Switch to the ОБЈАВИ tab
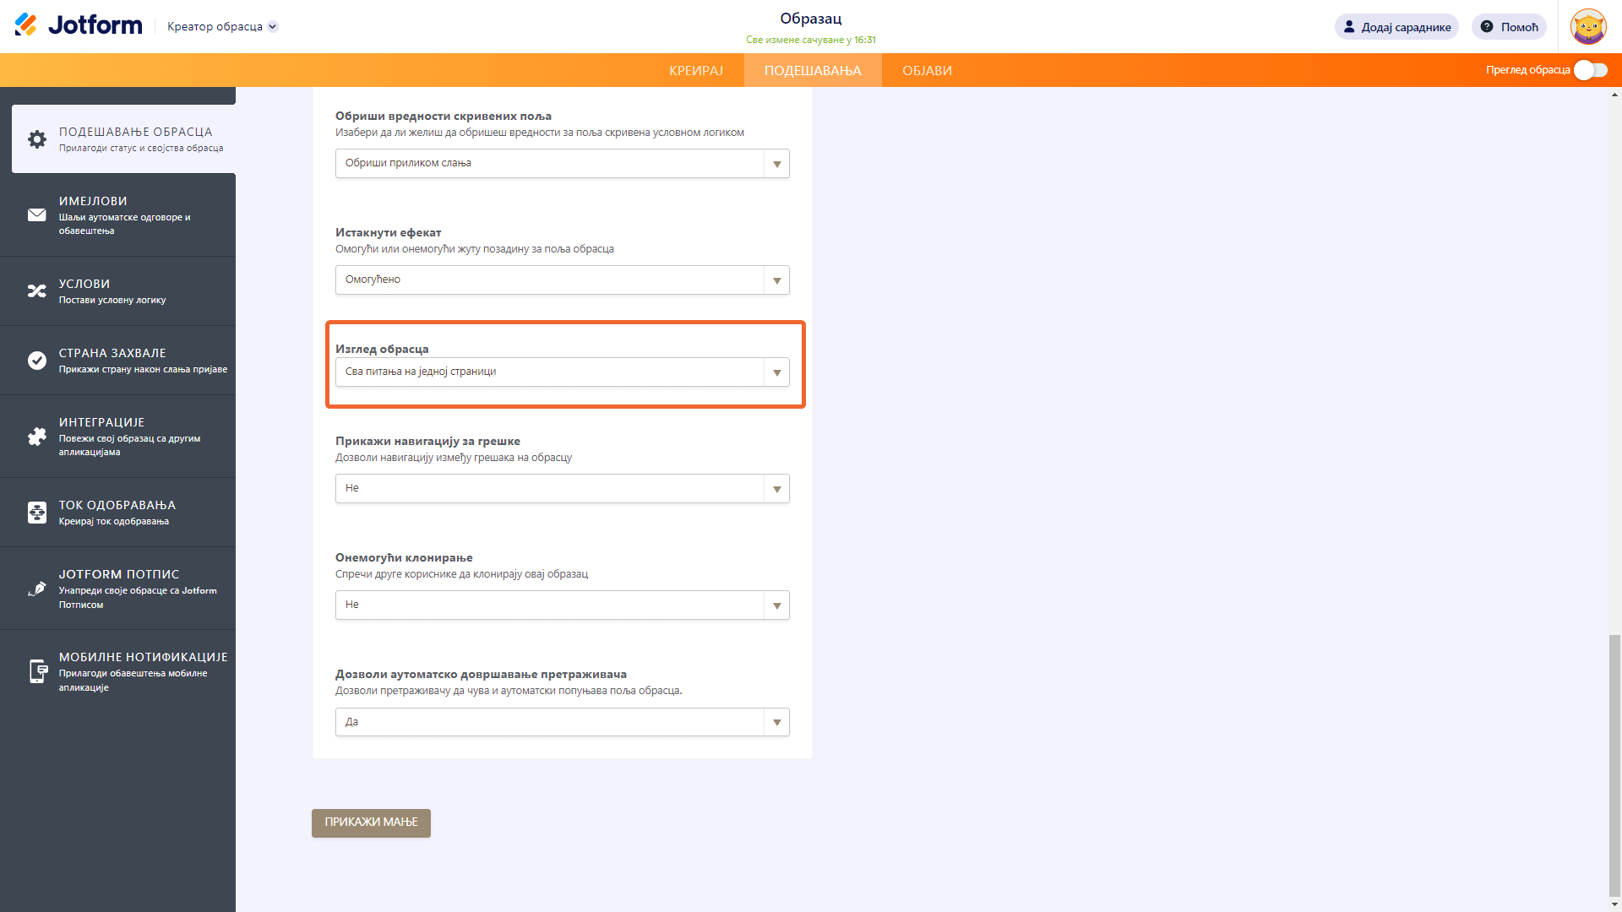The image size is (1622, 912). click(927, 71)
